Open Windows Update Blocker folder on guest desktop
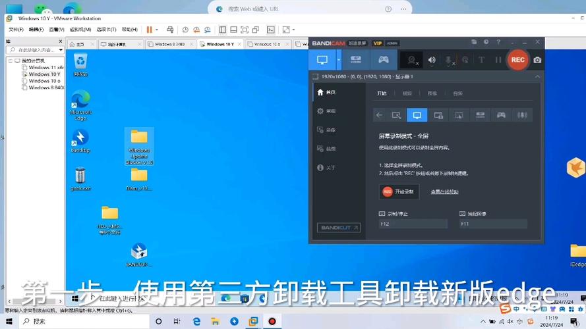 [139, 147]
